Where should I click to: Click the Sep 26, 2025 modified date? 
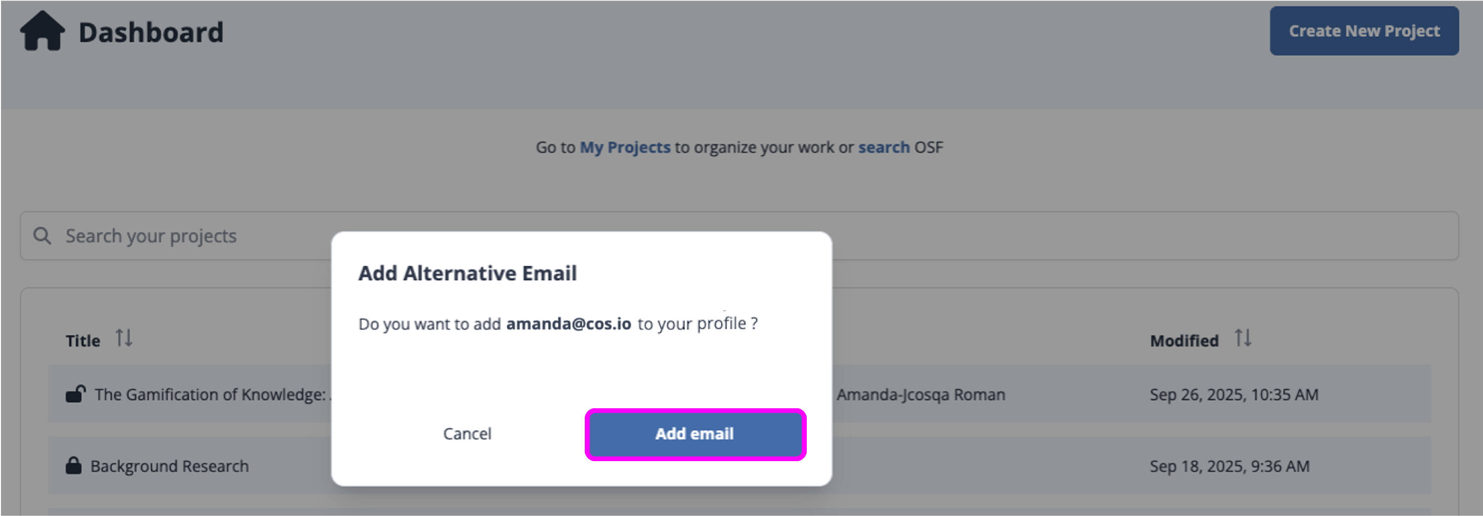coord(1234,394)
